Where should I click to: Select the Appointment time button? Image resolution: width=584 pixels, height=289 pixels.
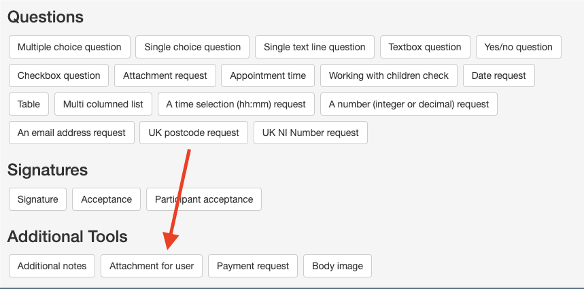point(268,75)
